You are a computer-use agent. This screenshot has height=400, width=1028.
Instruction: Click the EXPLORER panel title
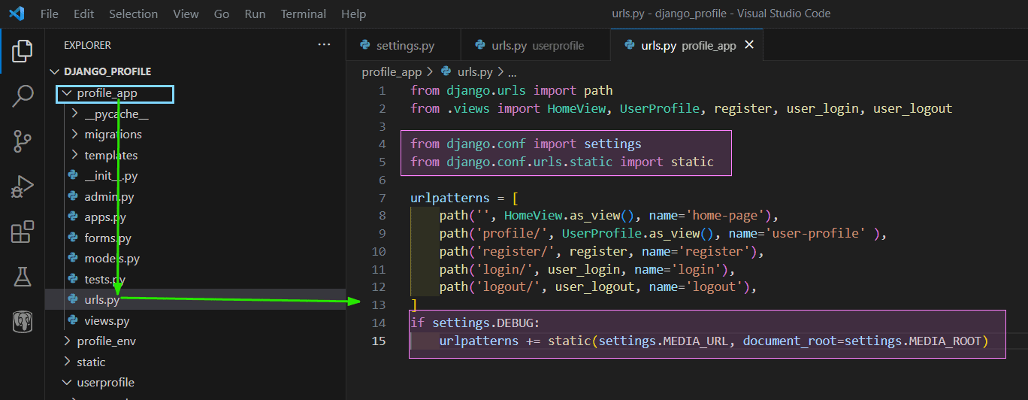[x=87, y=45]
